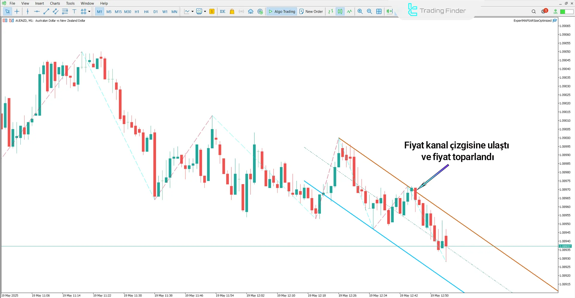Switch chart to candlestick display
This screenshot has height=298, width=575.
point(340,11)
